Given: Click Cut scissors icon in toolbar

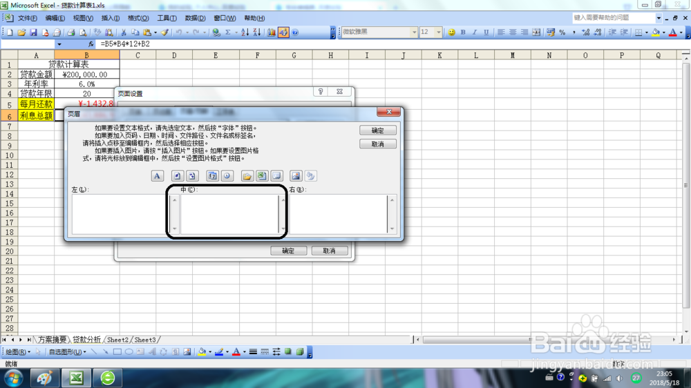Looking at the screenshot, I should (124, 32).
